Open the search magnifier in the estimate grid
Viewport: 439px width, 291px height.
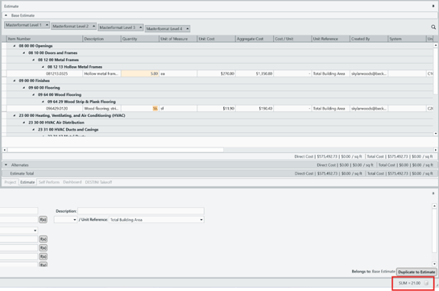(x=433, y=27)
